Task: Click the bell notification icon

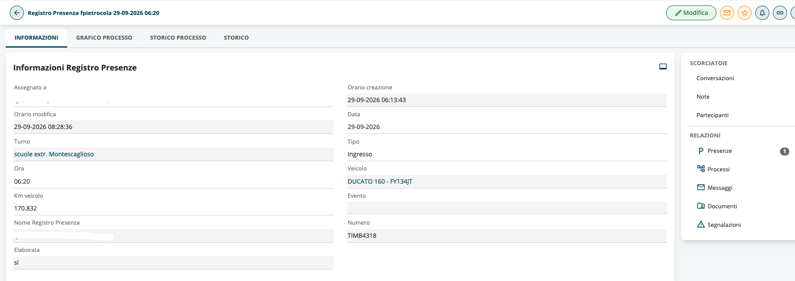Action: [x=762, y=13]
